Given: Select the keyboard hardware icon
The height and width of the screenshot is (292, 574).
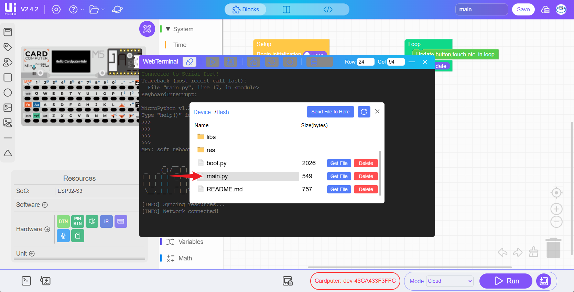Looking at the screenshot, I should coord(121,221).
